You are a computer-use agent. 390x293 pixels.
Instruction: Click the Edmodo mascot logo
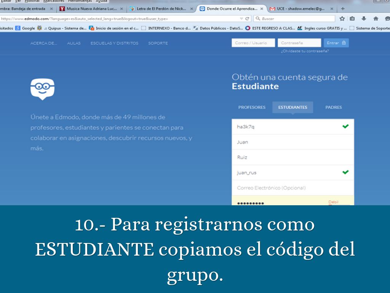(x=42, y=89)
